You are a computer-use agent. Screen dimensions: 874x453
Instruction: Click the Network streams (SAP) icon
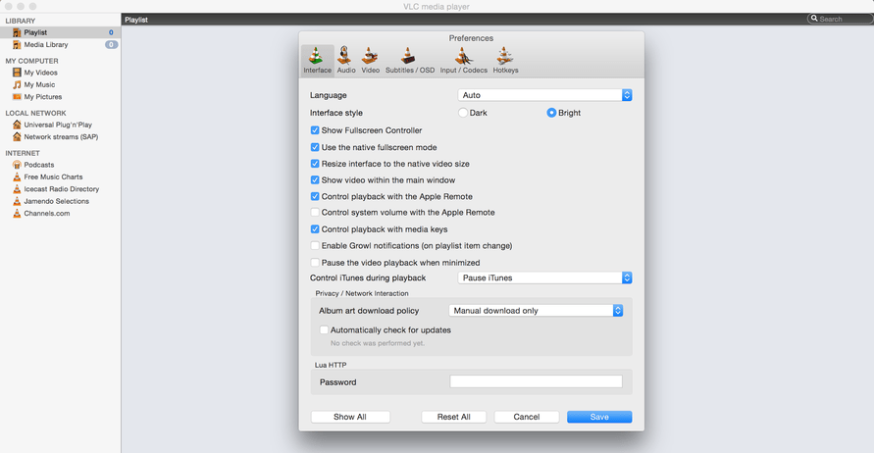point(17,136)
